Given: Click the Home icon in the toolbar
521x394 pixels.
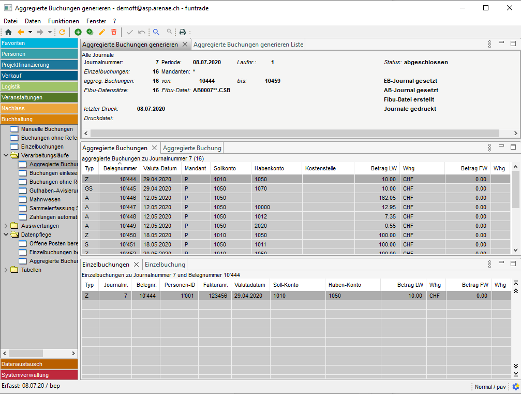Looking at the screenshot, I should [8, 32].
